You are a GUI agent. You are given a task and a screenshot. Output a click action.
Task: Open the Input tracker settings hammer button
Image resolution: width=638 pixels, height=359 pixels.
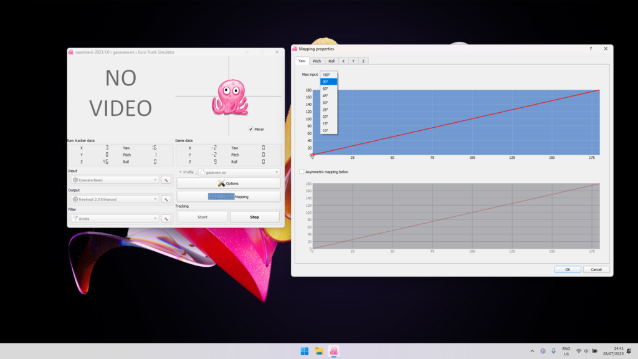pyautogui.click(x=166, y=180)
